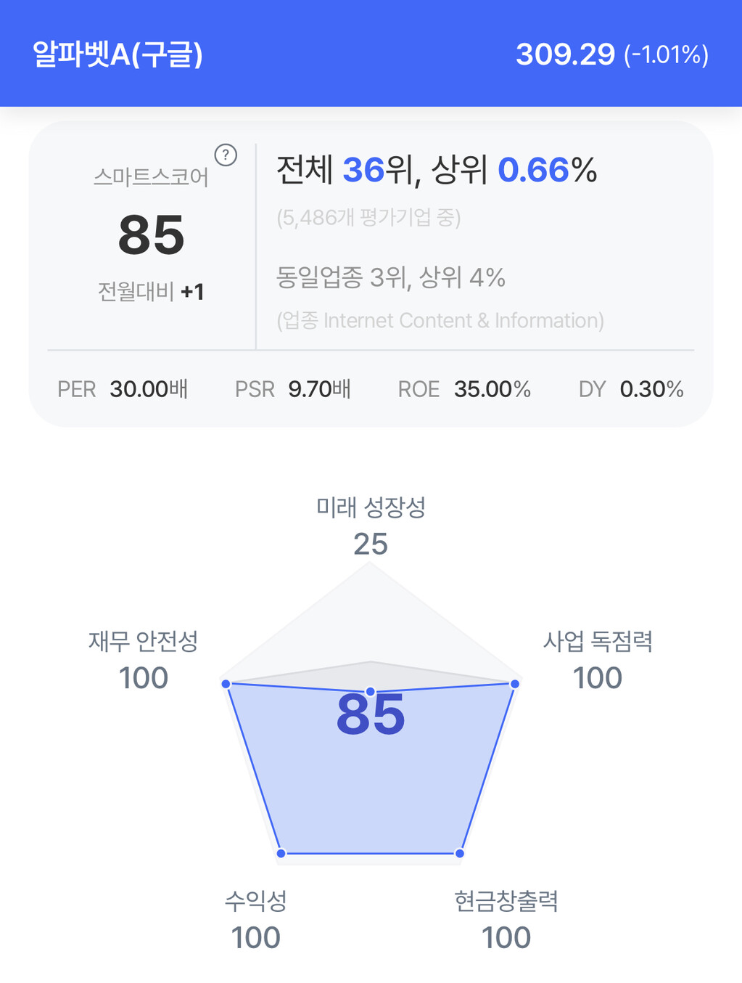The height and width of the screenshot is (983, 742).
Task: Tap the 5,486개 평가기업 중 caption
Action: (x=368, y=217)
